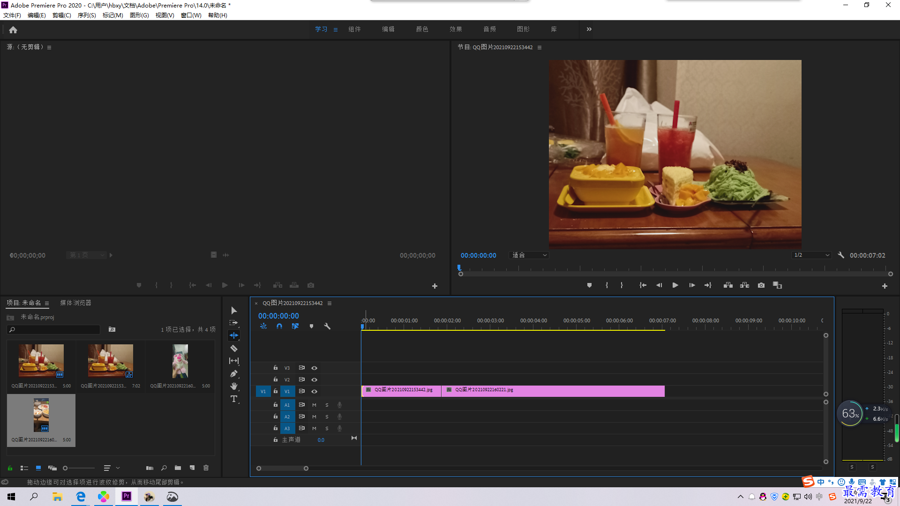
Task: Select the Slip tool
Action: coord(234,361)
